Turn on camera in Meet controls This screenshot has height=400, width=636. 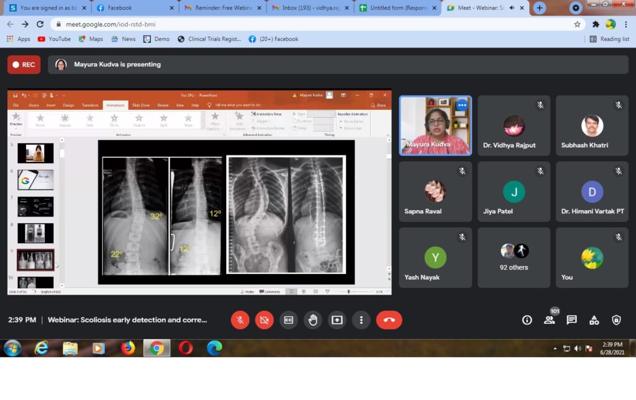click(x=265, y=320)
